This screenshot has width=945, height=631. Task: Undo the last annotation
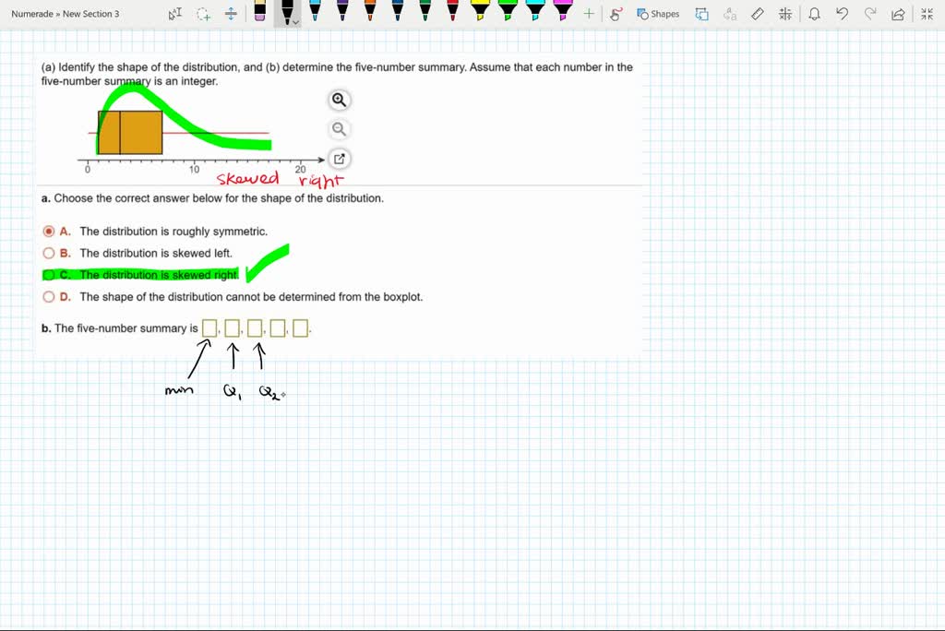click(841, 14)
